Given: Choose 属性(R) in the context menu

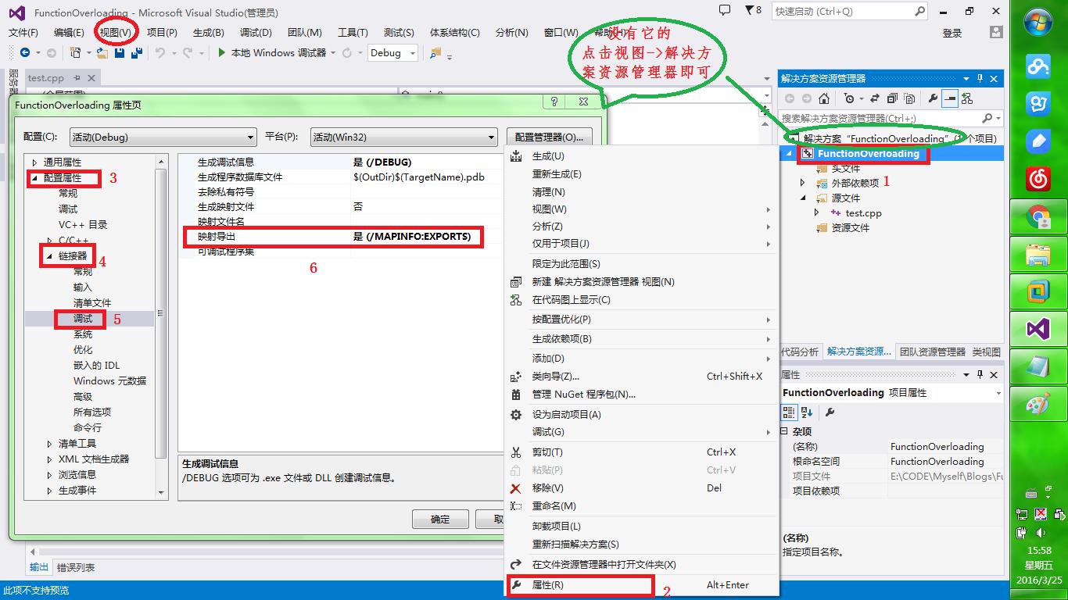Looking at the screenshot, I should pos(641,584).
